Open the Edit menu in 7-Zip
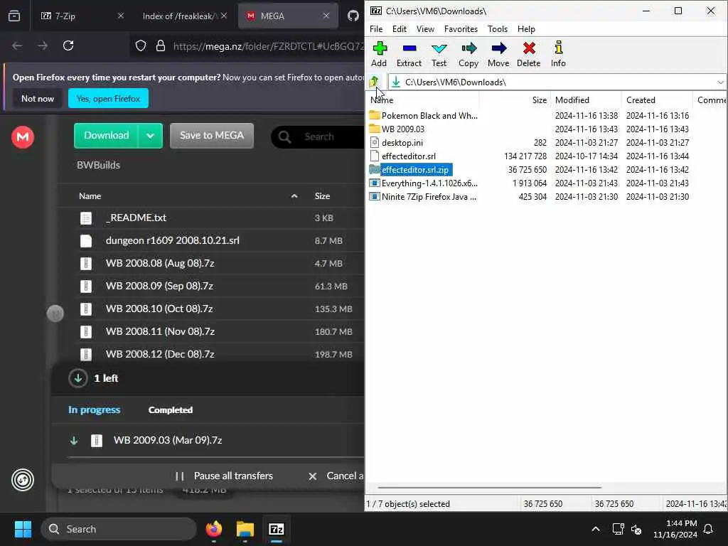This screenshot has height=546, width=728. pyautogui.click(x=400, y=28)
